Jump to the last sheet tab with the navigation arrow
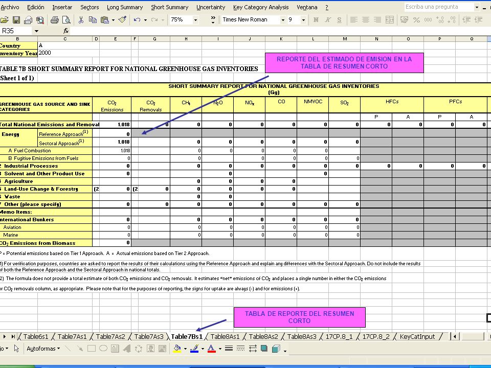Viewport: 491px width, 368px height. click(x=13, y=337)
